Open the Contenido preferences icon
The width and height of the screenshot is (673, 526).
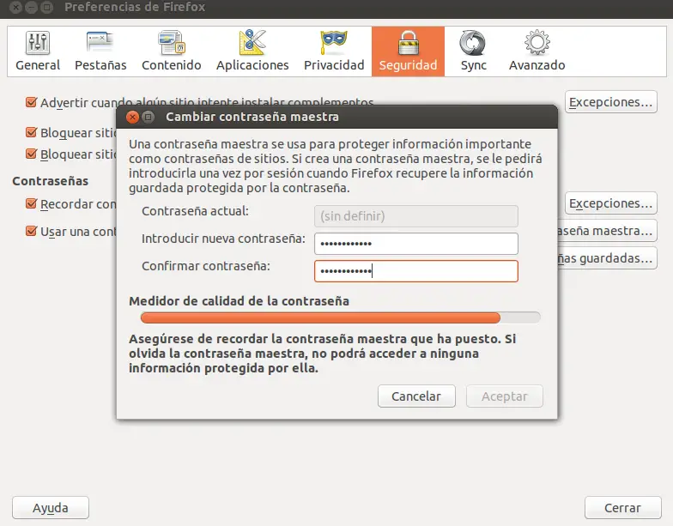[171, 43]
